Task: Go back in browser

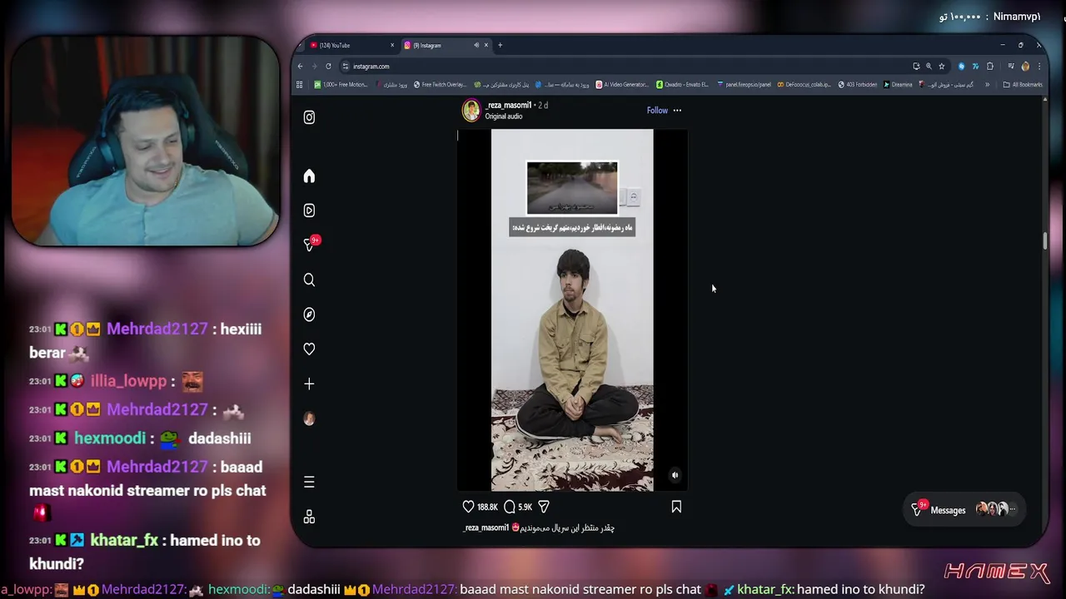Action: [x=301, y=67]
